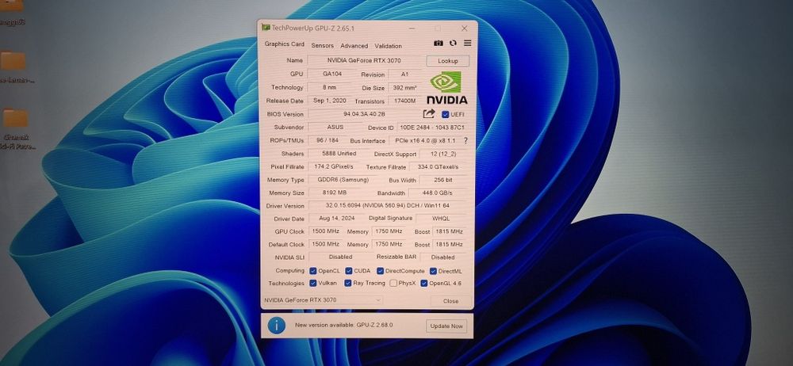The height and width of the screenshot is (366, 793).
Task: Toggle the UEFI checkbox
Action: 445,115
